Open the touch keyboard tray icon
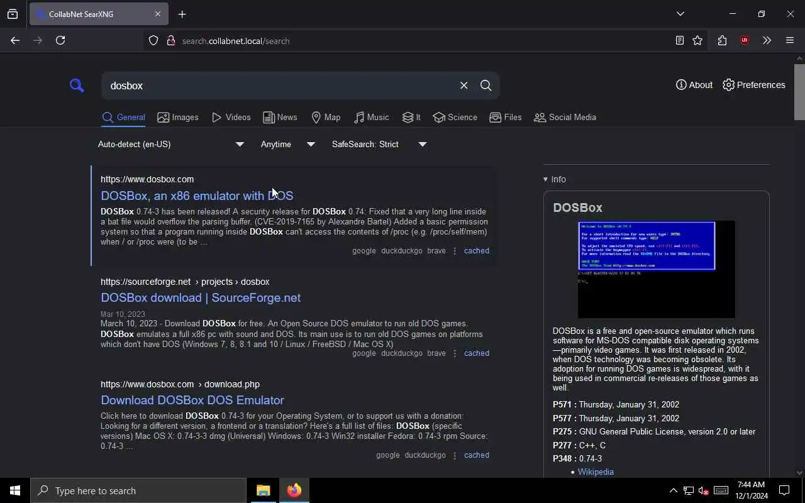 [721, 491]
